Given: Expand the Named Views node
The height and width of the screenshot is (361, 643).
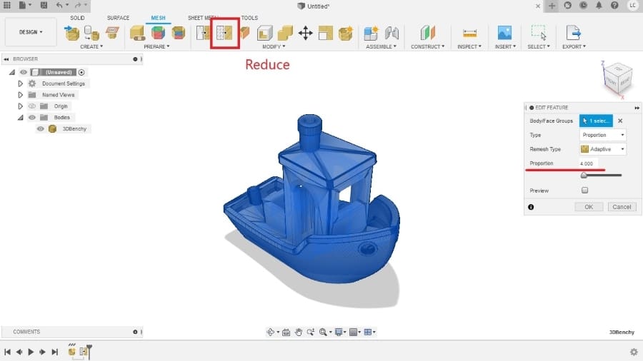Looking at the screenshot, I should [20, 95].
